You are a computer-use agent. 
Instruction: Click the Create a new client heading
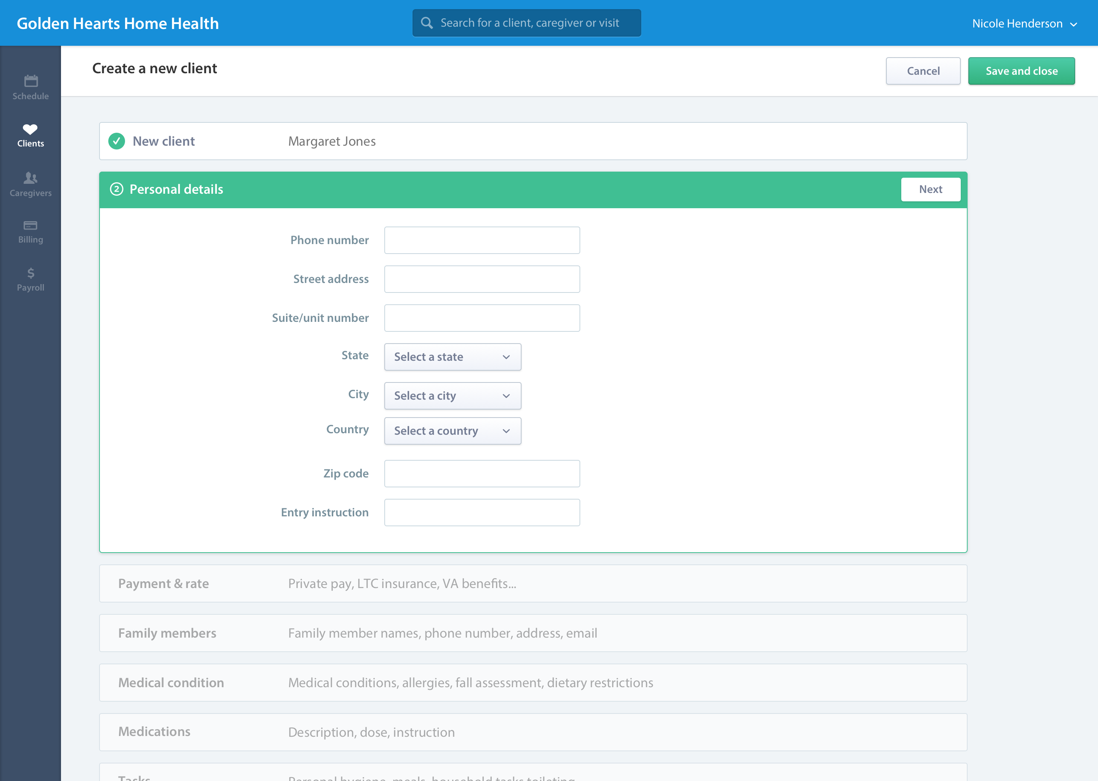pos(154,68)
